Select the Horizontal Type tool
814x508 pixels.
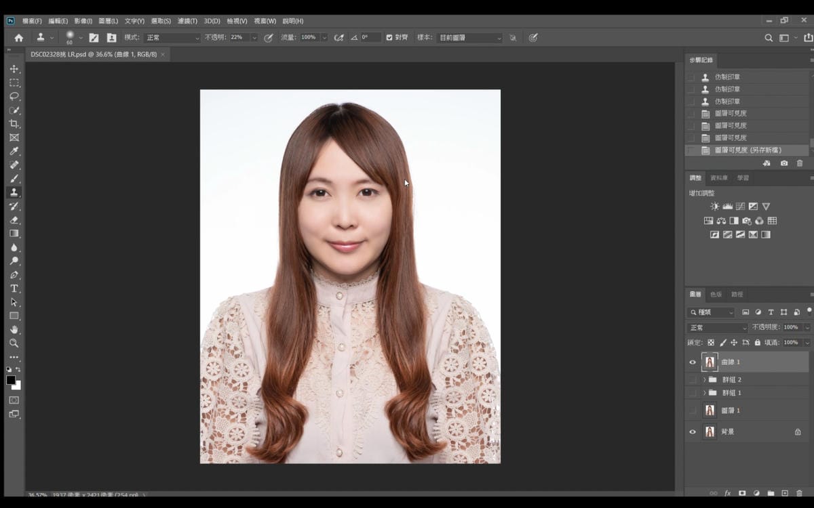point(14,289)
